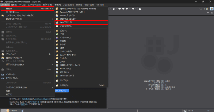Click the toolbar forward arrow (進む)
Image resolution: width=214 pixels, height=112 pixels.
(133, 9)
